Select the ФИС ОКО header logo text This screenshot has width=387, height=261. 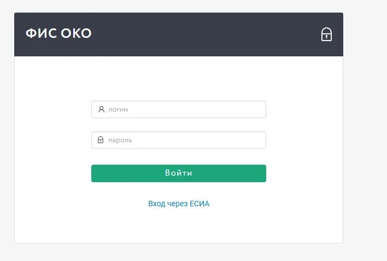point(58,33)
